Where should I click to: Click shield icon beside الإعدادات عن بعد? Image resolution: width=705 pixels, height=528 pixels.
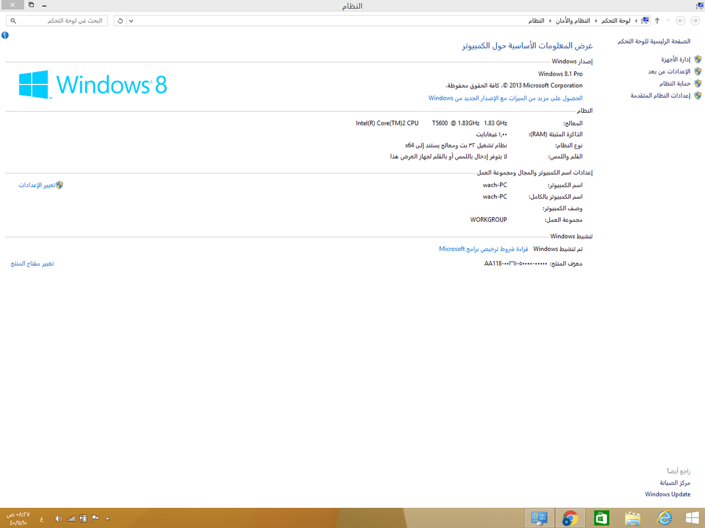697,72
